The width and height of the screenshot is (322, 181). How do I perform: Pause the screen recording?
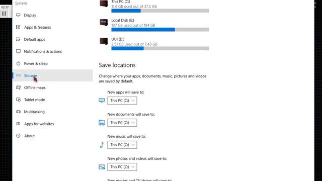coord(4,14)
